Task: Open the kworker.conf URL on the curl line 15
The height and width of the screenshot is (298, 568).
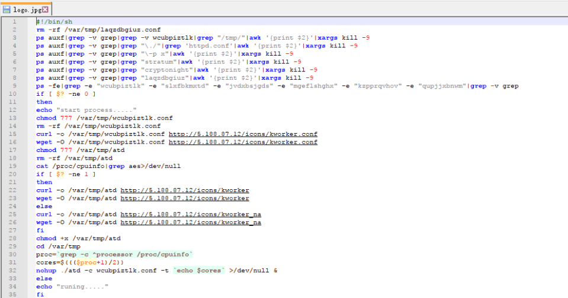Action: (243, 134)
